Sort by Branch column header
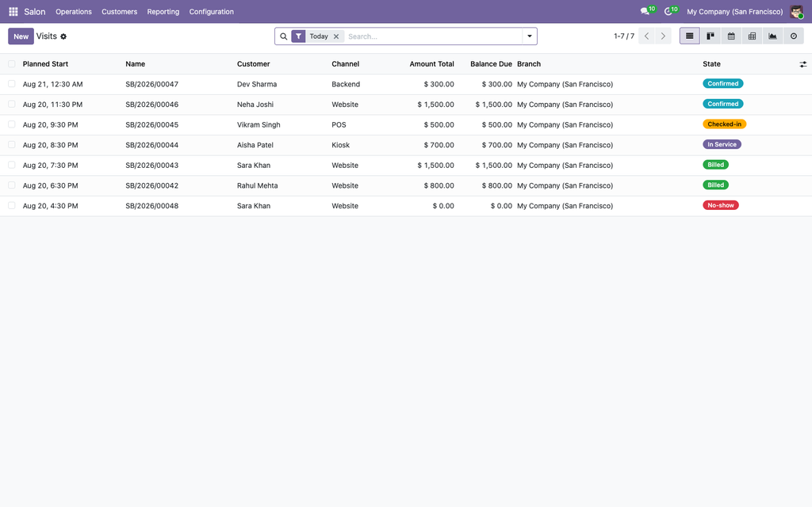Image resolution: width=812 pixels, height=507 pixels. coord(529,64)
